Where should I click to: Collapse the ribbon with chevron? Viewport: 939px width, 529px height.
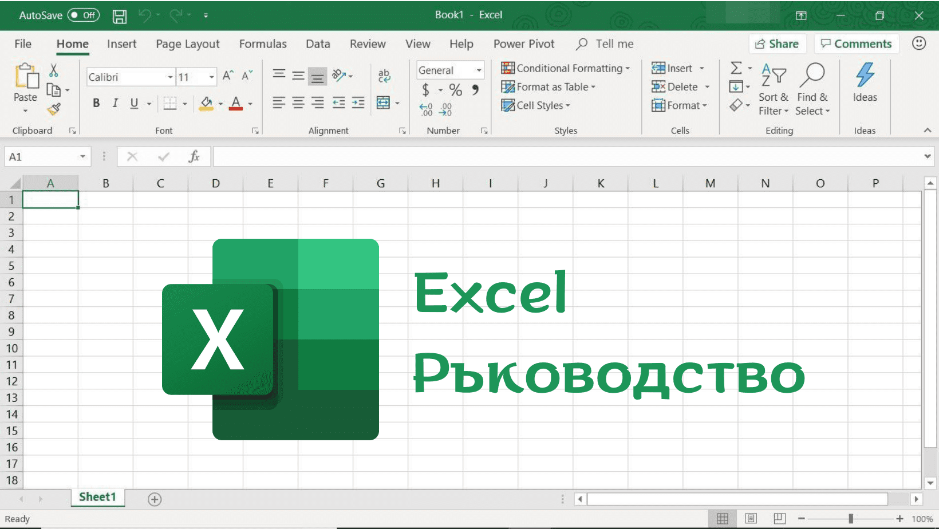pyautogui.click(x=928, y=131)
